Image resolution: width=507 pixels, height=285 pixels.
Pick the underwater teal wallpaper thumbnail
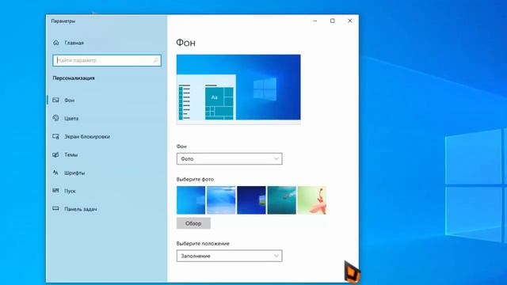(282, 200)
